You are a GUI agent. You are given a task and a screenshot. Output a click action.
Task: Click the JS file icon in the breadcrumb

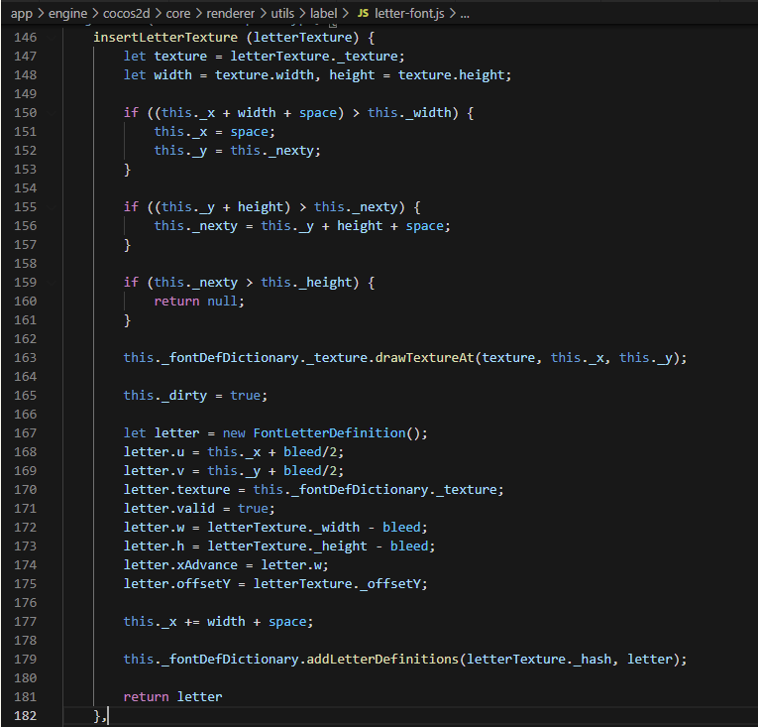tap(363, 13)
